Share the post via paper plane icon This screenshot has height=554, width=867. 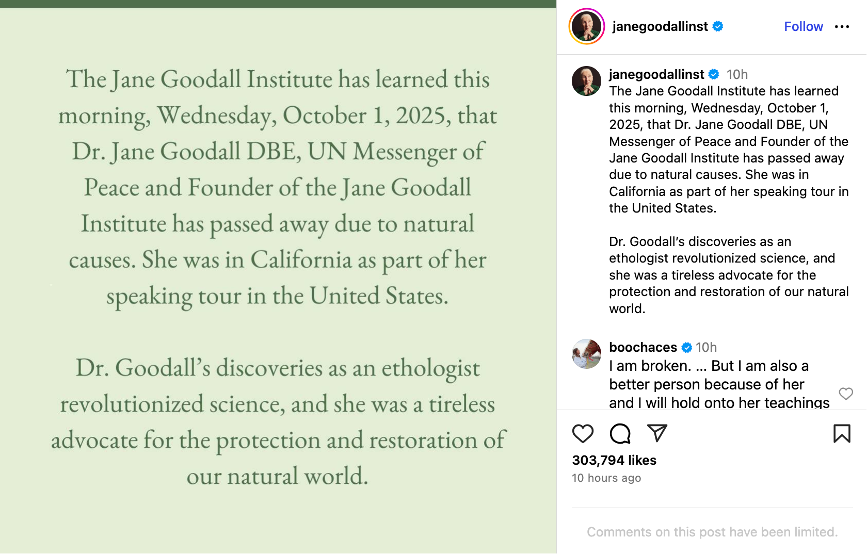click(x=657, y=433)
